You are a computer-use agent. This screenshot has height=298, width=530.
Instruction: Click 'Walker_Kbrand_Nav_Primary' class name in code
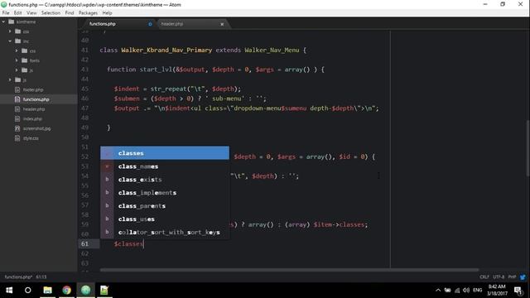(166, 50)
